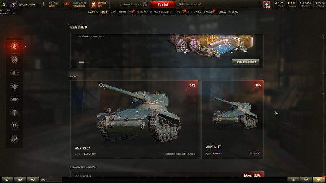326x183 pixels.
Task: Select the large AMX 13 57 offer card
Action: point(134,120)
